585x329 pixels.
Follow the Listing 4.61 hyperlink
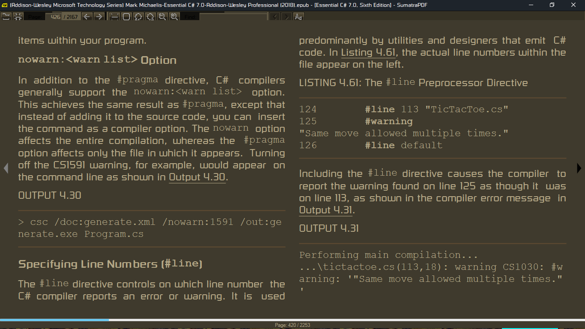tap(367, 52)
